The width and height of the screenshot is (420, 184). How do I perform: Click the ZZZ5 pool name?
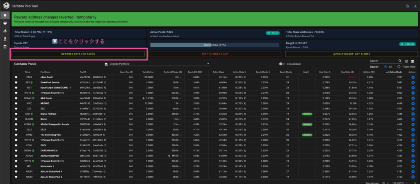click(x=43, y=130)
